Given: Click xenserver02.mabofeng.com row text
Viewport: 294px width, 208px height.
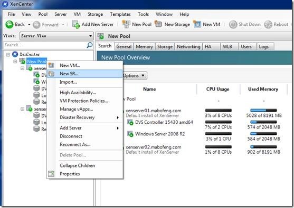Looking at the screenshot, I should [x=154, y=147].
